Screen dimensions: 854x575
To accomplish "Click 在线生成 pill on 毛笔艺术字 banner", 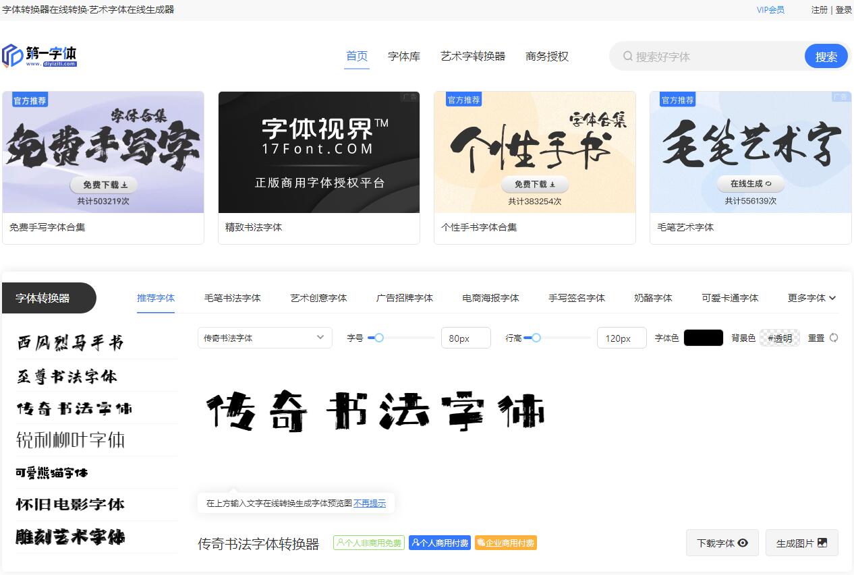I will (x=750, y=183).
